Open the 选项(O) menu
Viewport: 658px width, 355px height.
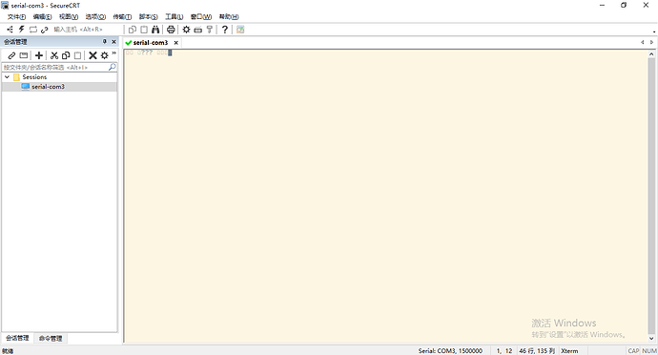pos(95,17)
